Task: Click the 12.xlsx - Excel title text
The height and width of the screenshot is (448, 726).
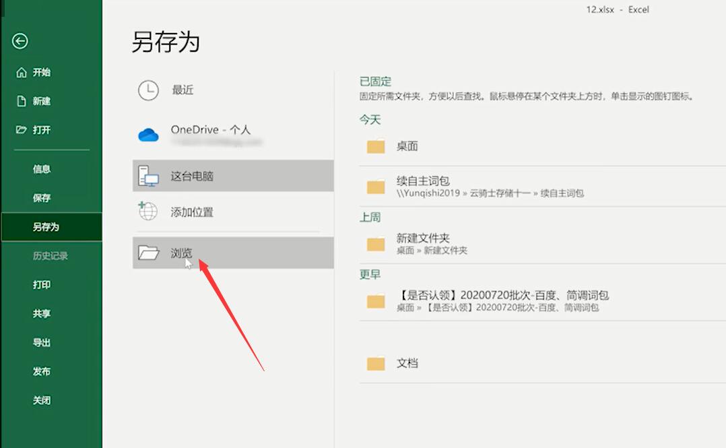Action: click(x=618, y=9)
